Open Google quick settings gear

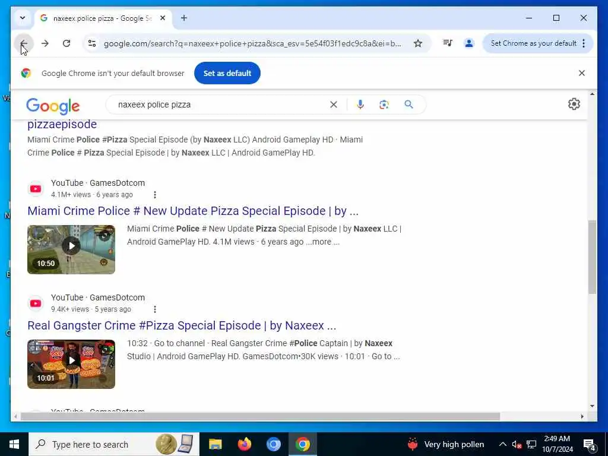click(x=574, y=104)
